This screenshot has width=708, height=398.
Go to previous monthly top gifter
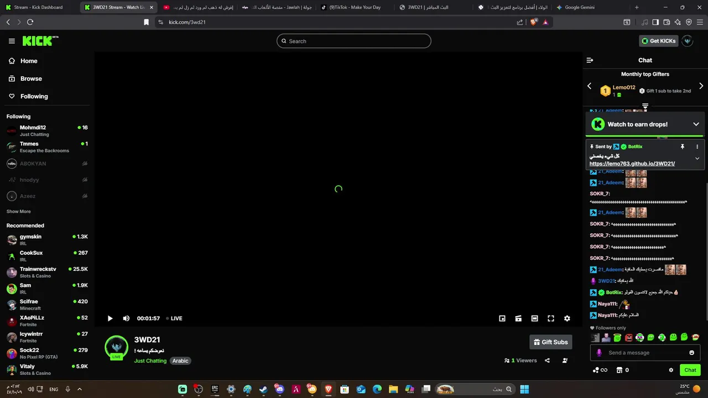(x=589, y=86)
